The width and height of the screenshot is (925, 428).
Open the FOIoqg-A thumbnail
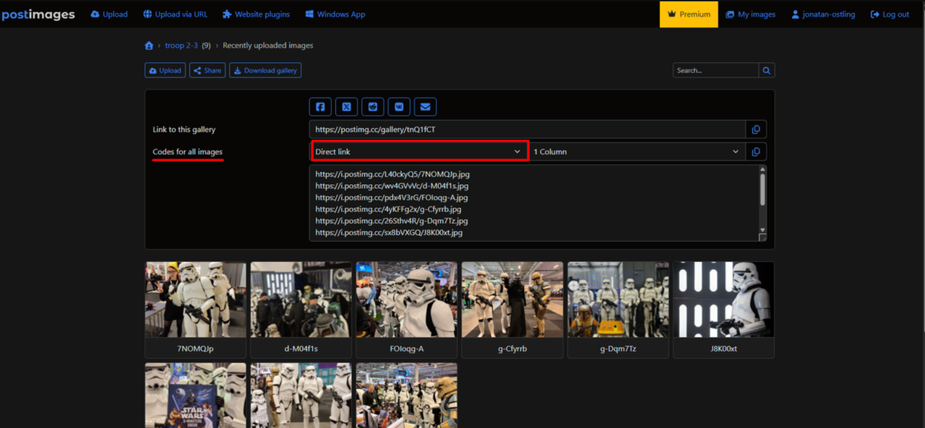[406, 300]
